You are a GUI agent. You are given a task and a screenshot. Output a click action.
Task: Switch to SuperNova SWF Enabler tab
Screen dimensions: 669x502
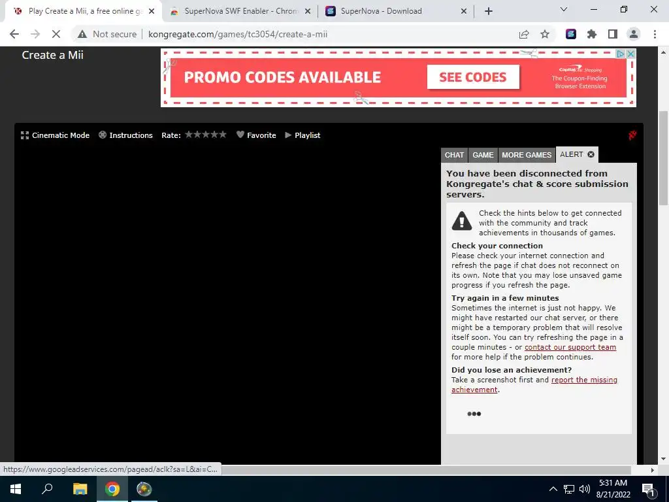241,11
